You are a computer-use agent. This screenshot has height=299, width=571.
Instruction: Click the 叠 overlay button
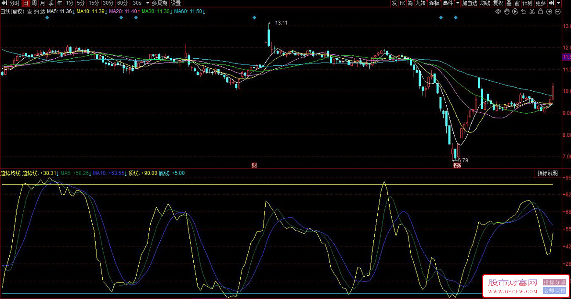509,3
